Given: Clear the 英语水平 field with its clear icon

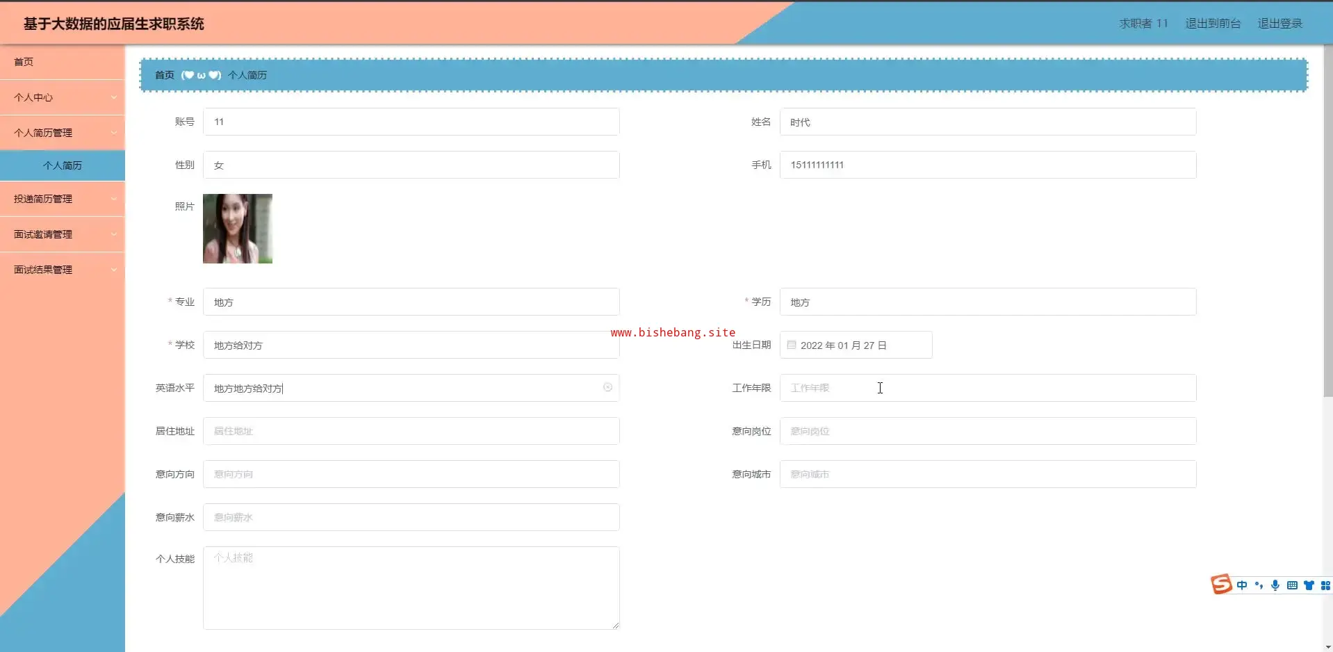Looking at the screenshot, I should point(607,387).
